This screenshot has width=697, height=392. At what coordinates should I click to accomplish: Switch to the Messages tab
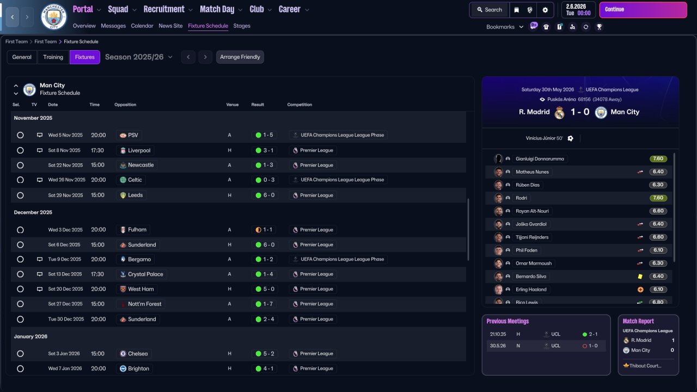coord(113,26)
